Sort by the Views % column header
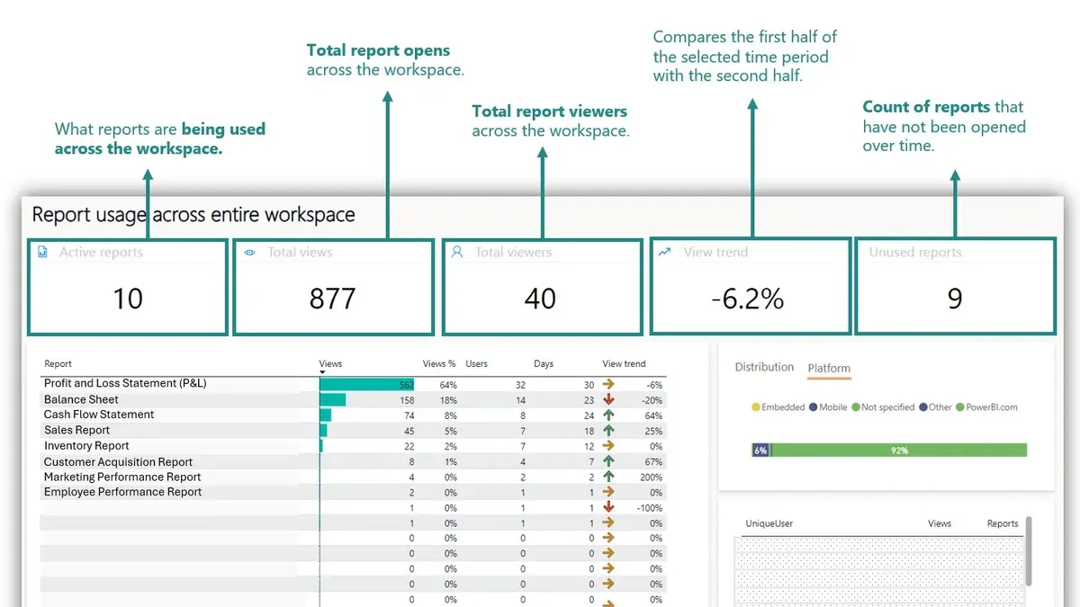 (x=439, y=363)
